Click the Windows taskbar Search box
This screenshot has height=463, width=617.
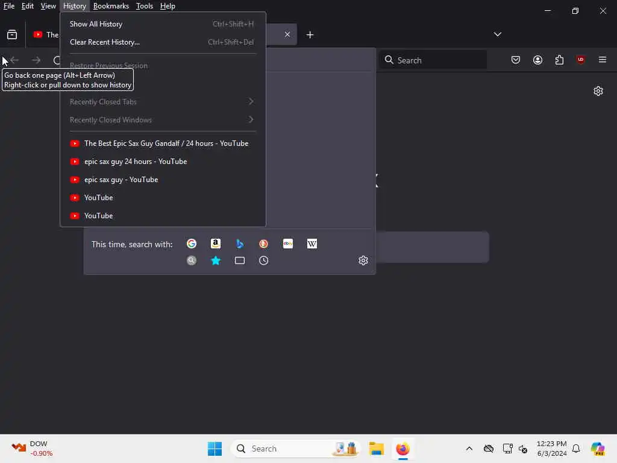pyautogui.click(x=295, y=449)
